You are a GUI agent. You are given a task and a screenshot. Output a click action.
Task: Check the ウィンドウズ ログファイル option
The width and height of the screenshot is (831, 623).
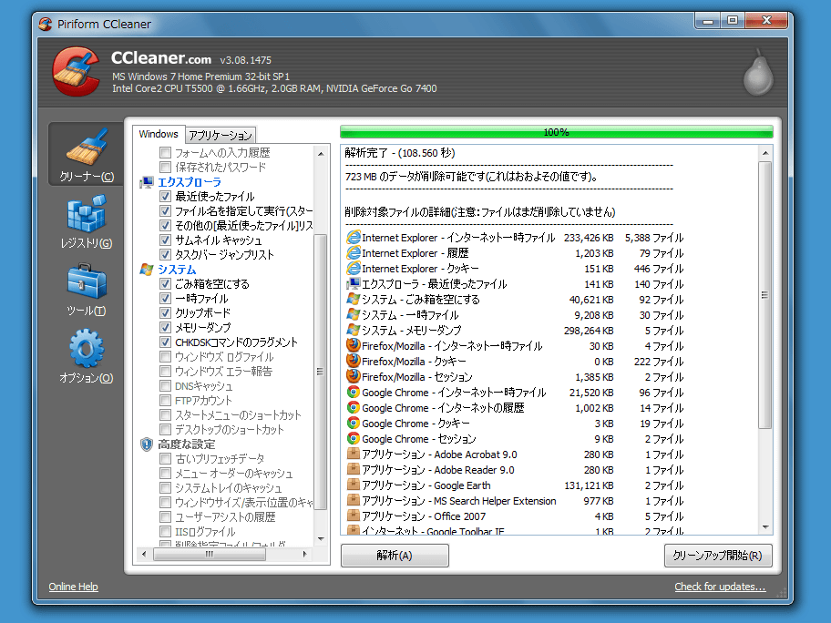pyautogui.click(x=165, y=356)
